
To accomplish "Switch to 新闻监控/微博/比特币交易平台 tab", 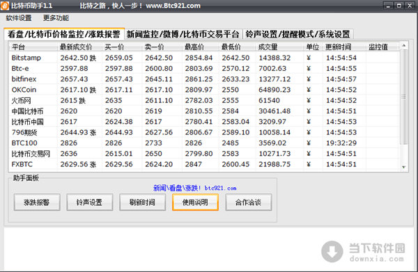I will [x=183, y=34].
